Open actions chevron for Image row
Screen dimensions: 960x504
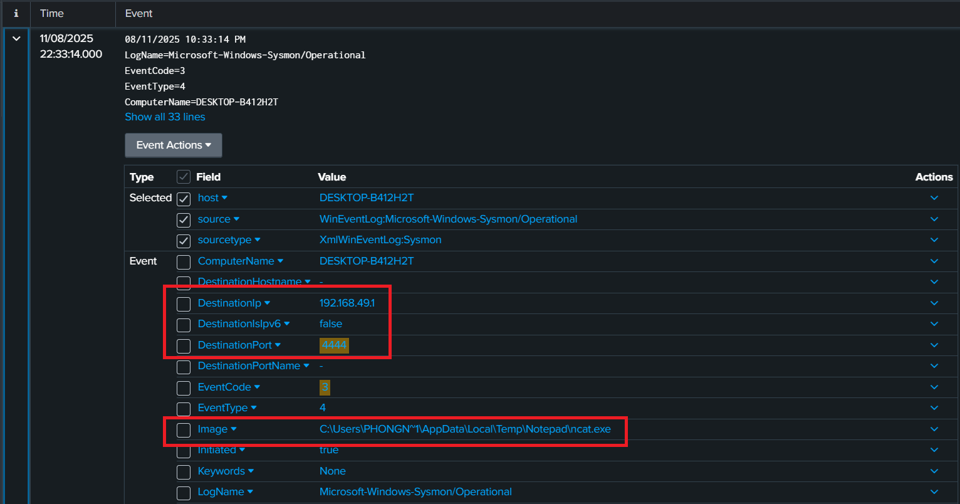pos(934,429)
